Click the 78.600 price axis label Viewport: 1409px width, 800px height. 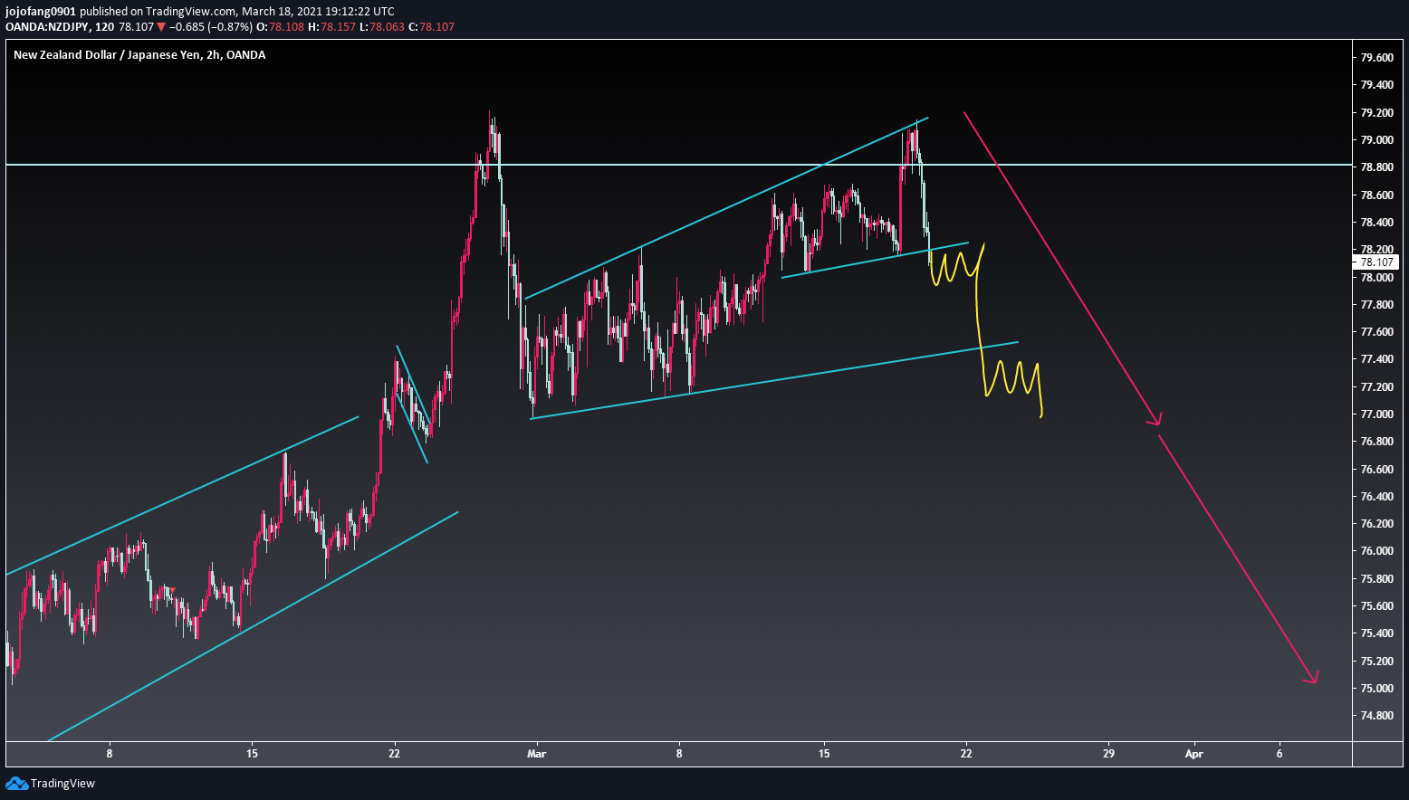coord(1377,195)
